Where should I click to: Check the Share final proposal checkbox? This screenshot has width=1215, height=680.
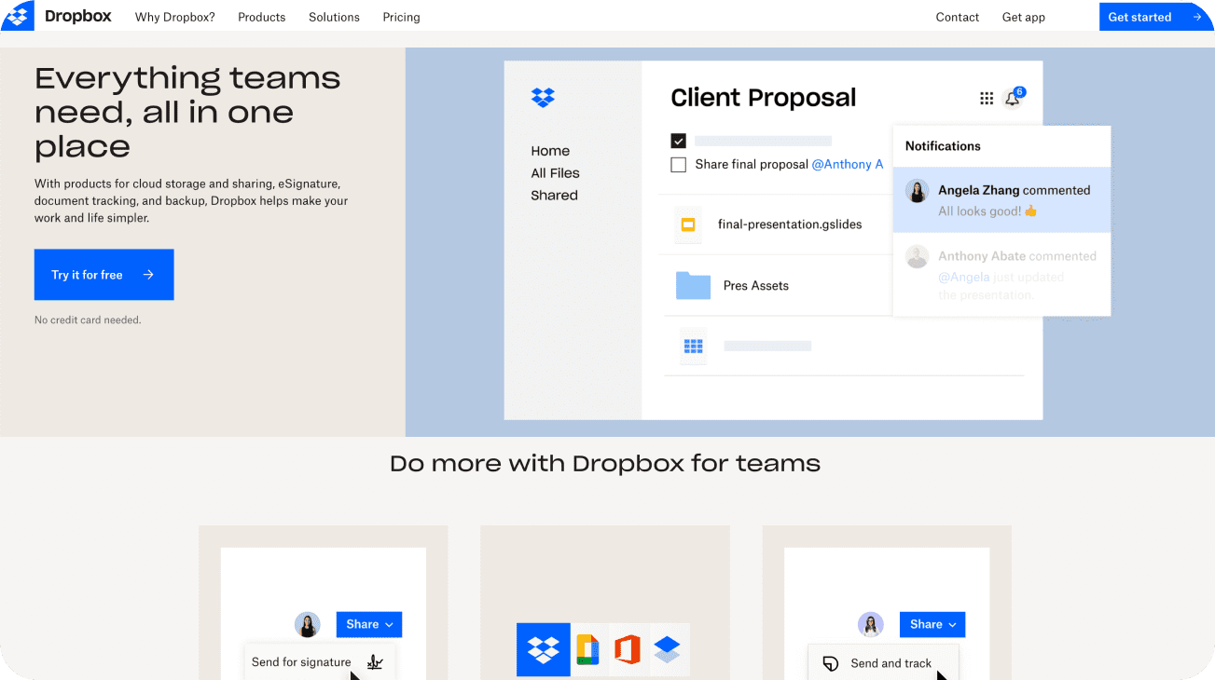coord(679,165)
